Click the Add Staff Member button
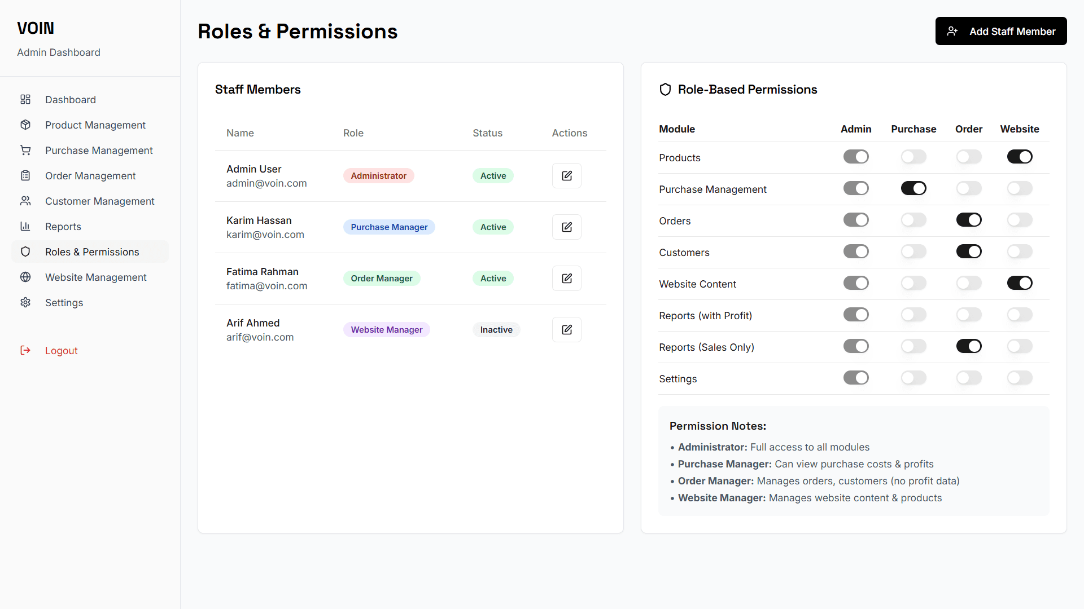This screenshot has width=1084, height=609. [x=1000, y=32]
